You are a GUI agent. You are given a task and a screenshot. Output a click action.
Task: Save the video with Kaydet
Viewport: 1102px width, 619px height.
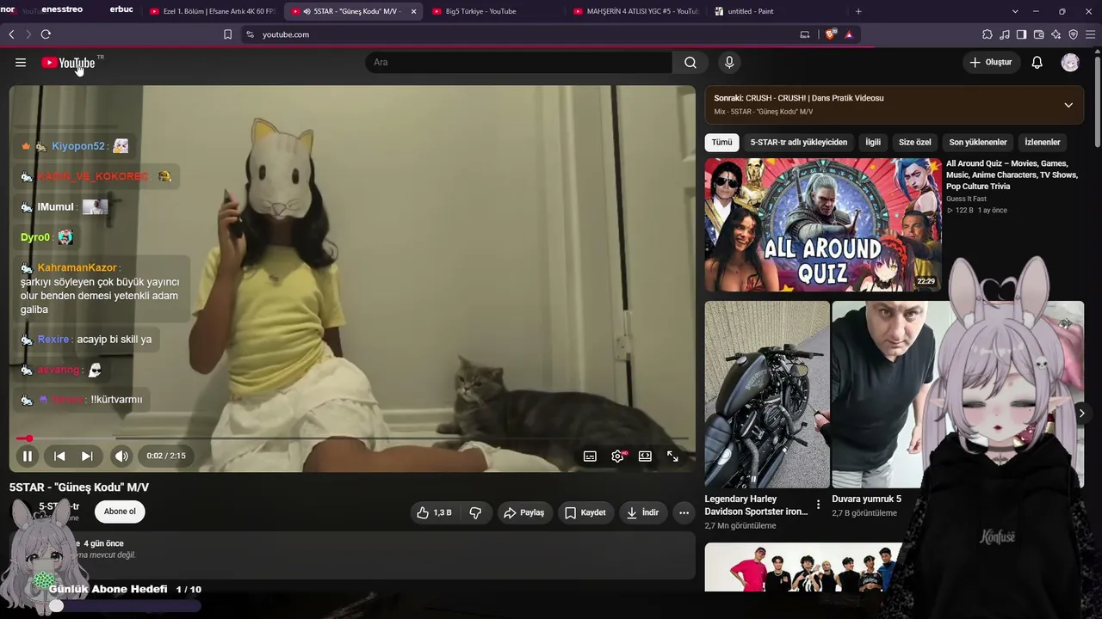pyautogui.click(x=585, y=512)
